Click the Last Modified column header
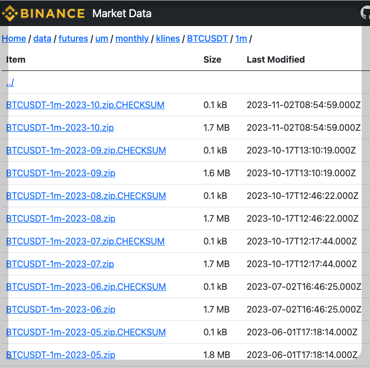Viewport: 370px width, 368px height. pyautogui.click(x=276, y=60)
